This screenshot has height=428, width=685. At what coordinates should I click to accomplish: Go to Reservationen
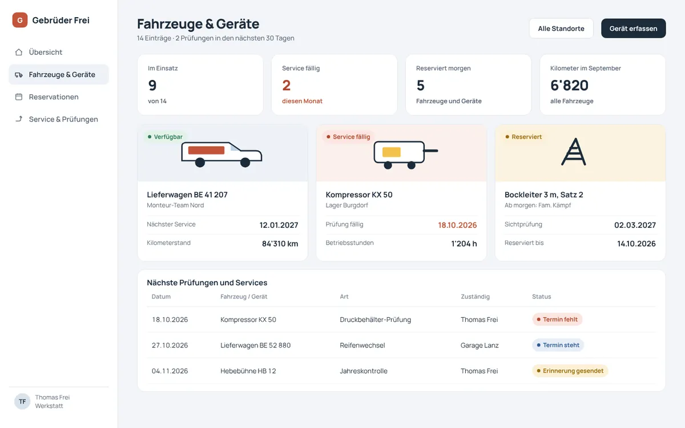point(59,97)
